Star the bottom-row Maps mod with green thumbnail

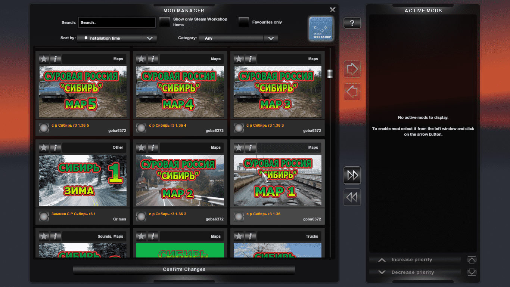pos(142,236)
